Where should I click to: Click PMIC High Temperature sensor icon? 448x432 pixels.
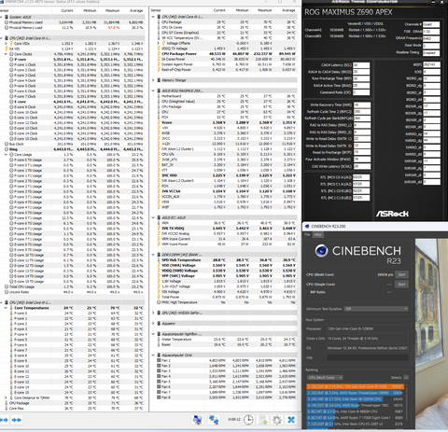coord(159,302)
